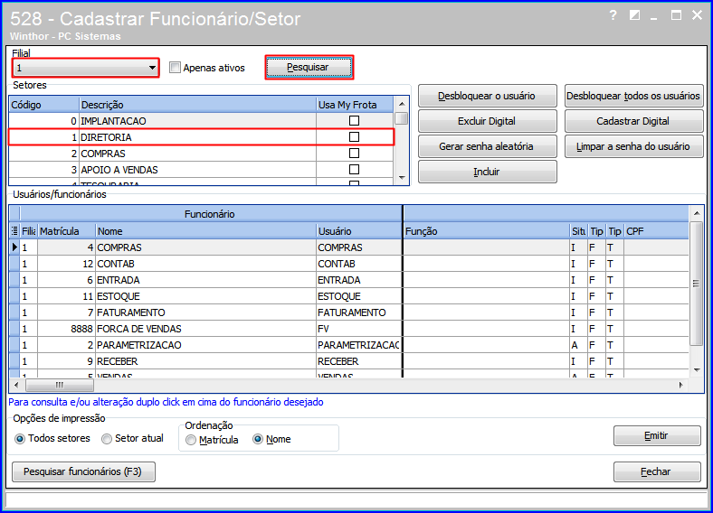This screenshot has height=513, width=713.
Task: Select the CONTAB employee row
Action: (348, 264)
